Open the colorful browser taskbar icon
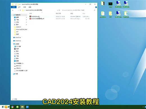 [12, 107]
